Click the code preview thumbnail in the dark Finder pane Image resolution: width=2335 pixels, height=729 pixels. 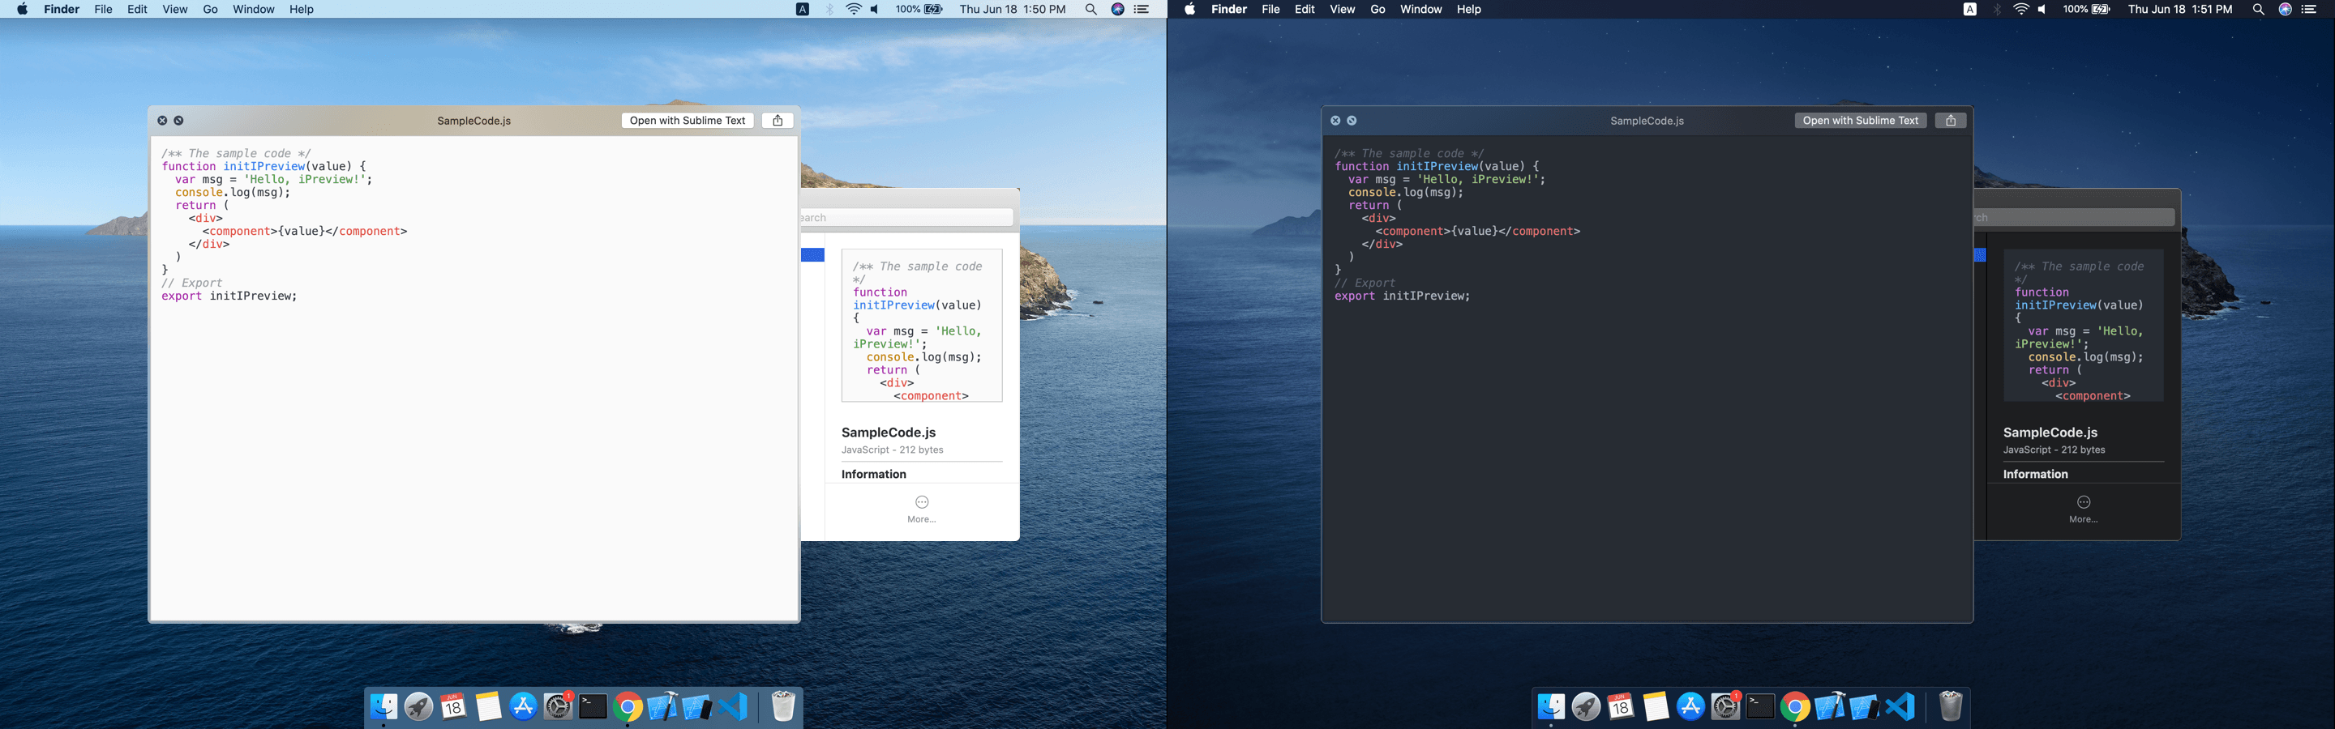click(x=2083, y=325)
